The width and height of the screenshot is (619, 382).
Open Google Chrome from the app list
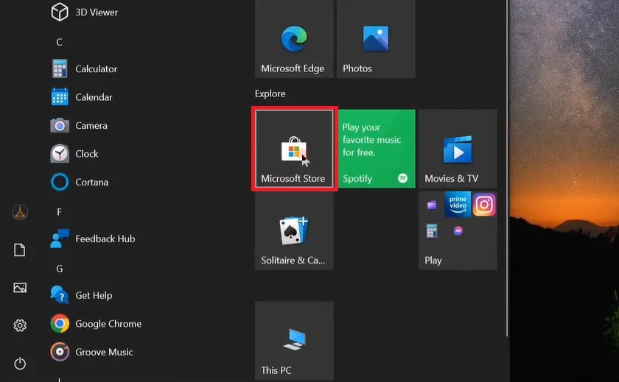click(x=96, y=324)
